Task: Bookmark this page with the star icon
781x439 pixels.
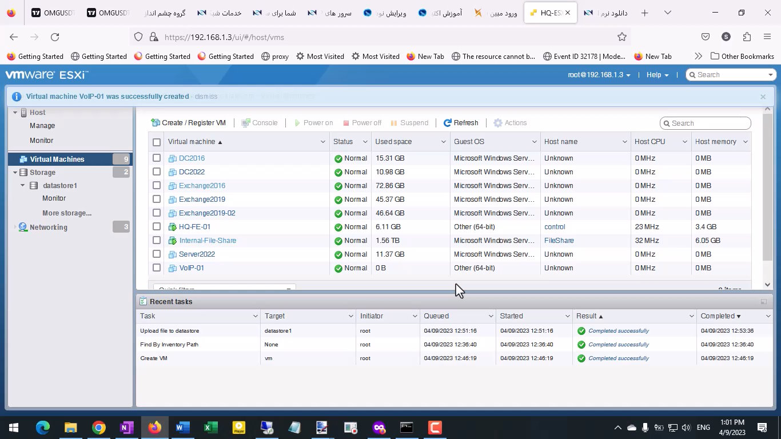Action: tap(622, 37)
